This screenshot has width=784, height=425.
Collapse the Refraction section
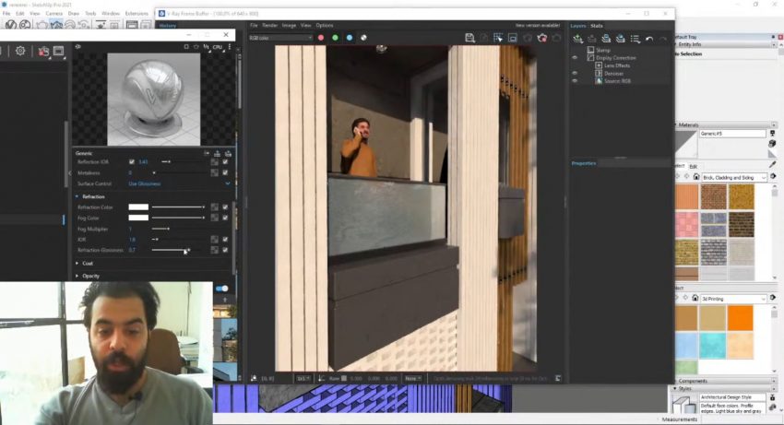[77, 196]
